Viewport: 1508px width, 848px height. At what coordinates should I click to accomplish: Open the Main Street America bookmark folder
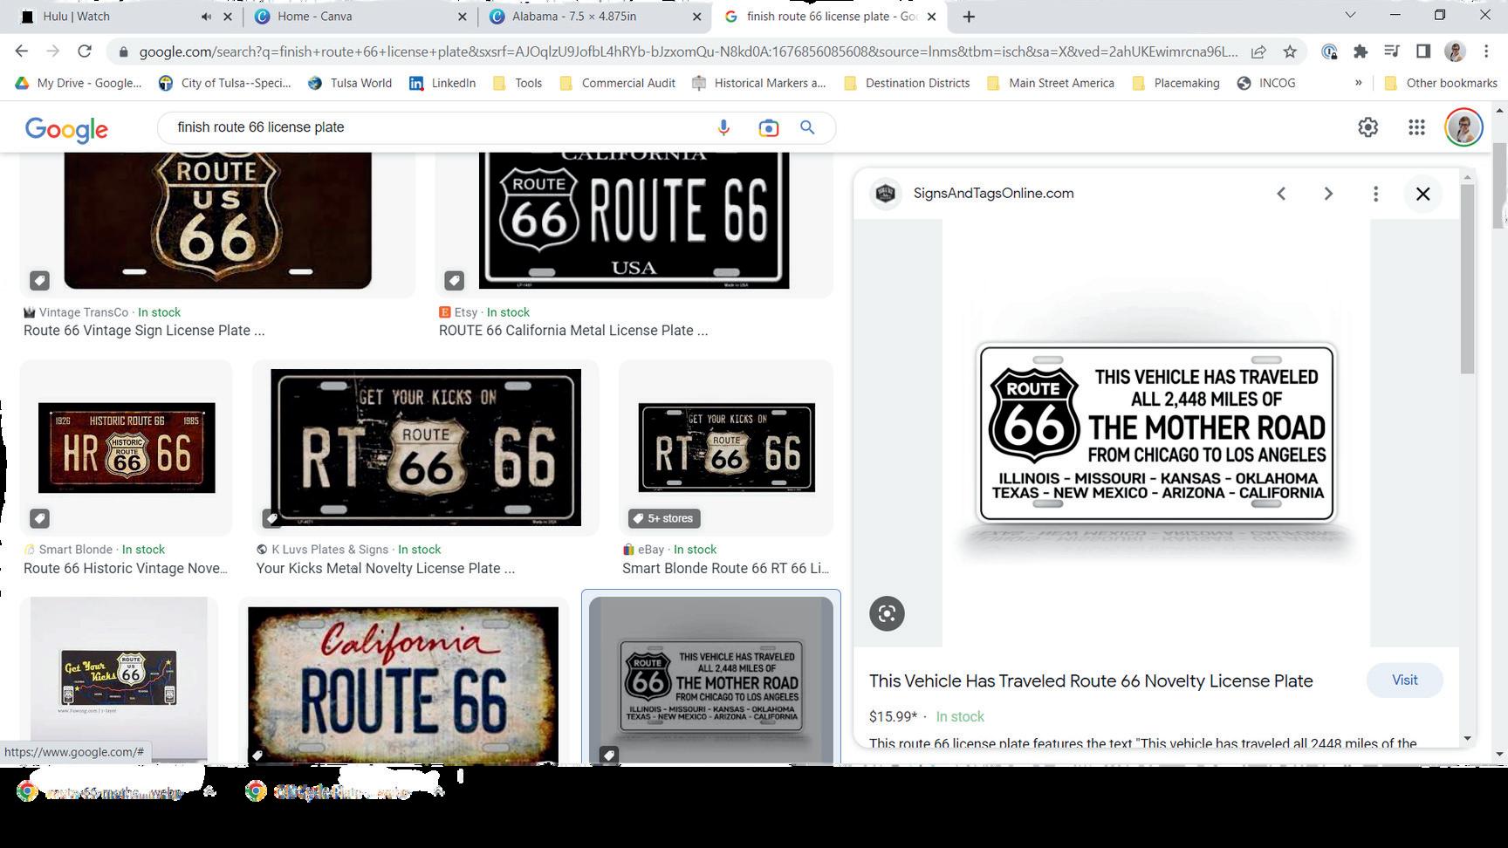click(1050, 83)
